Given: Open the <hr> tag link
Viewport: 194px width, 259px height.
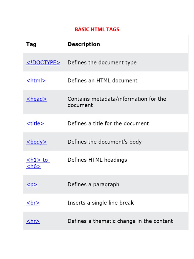Looking at the screenshot, I should click(x=33, y=221).
